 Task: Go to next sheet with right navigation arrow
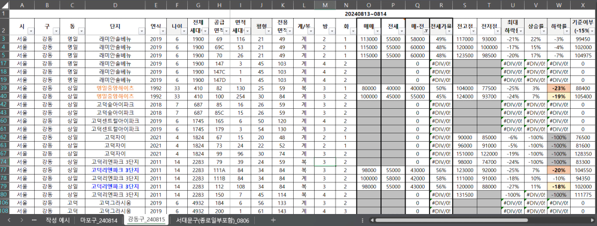22,220
